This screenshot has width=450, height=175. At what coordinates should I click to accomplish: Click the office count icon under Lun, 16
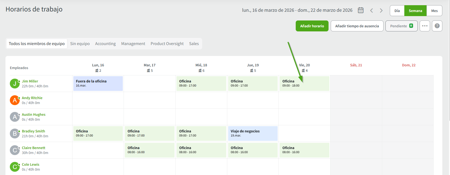point(97,71)
